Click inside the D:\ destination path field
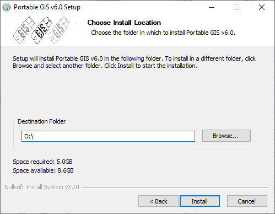This screenshot has height=214, width=275. coord(108,136)
